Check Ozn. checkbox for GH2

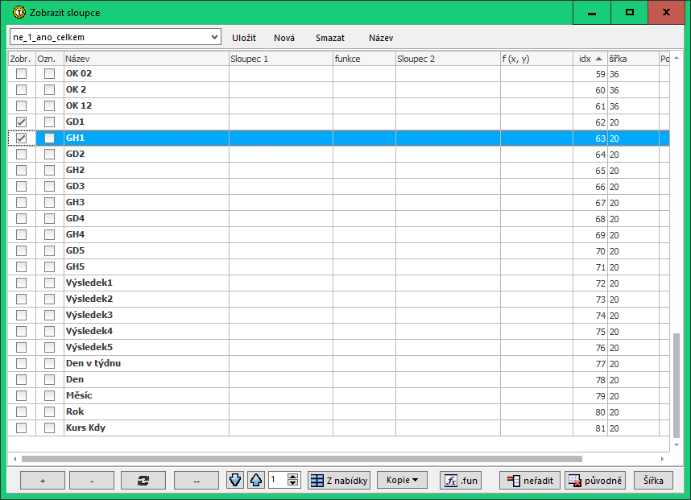point(49,170)
